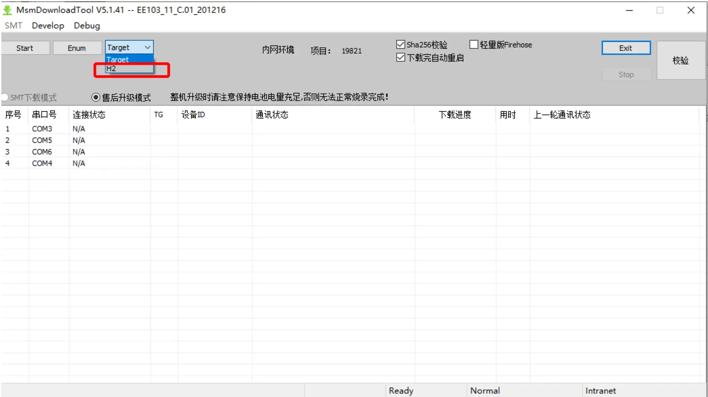Click the TG column header
The height and width of the screenshot is (397, 708).
click(164, 114)
